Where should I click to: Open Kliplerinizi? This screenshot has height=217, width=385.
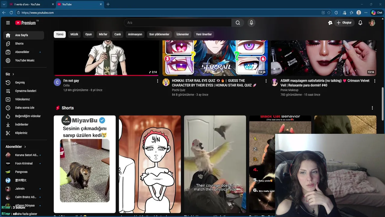click(24, 133)
